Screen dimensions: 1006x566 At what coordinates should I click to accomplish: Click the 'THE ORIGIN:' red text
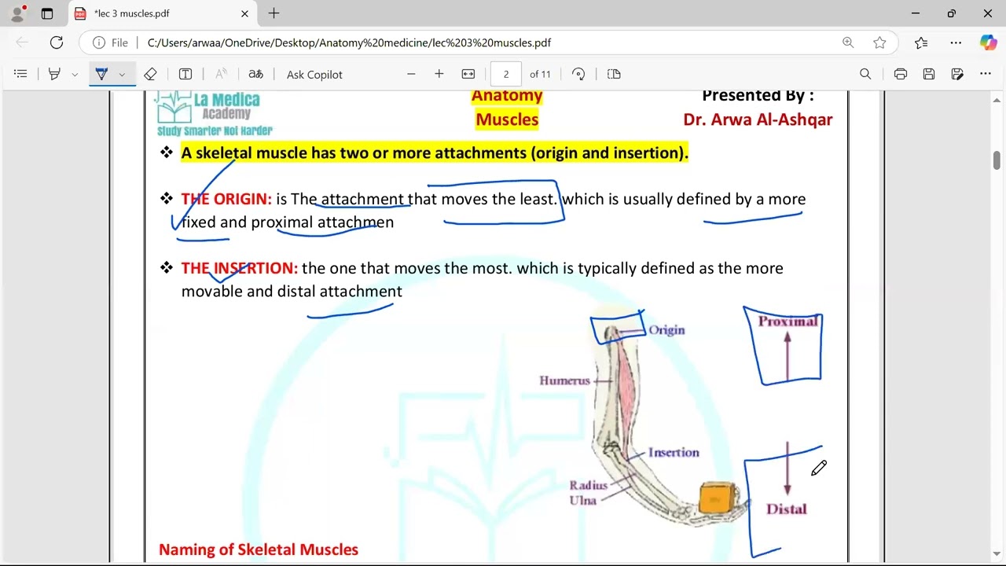(x=226, y=199)
